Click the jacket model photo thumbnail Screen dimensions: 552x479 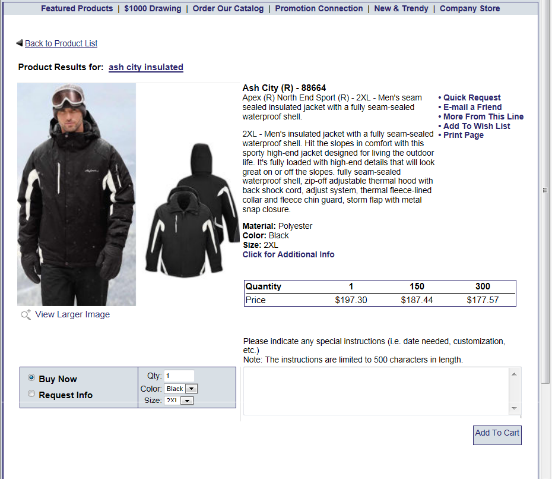(x=77, y=194)
